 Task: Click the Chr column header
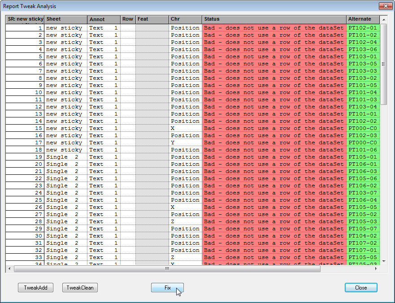(185, 19)
